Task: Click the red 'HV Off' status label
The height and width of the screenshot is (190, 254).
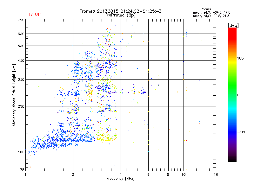Action: pos(34,14)
